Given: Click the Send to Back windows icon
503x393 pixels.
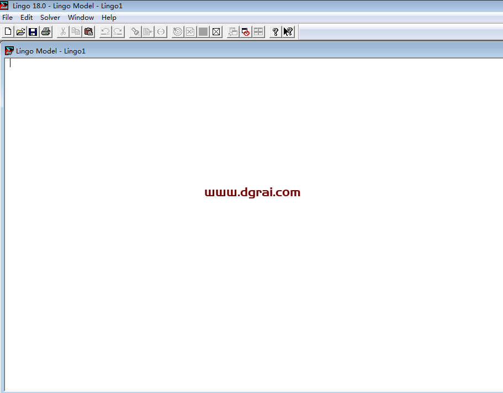Looking at the screenshot, I should tap(233, 32).
